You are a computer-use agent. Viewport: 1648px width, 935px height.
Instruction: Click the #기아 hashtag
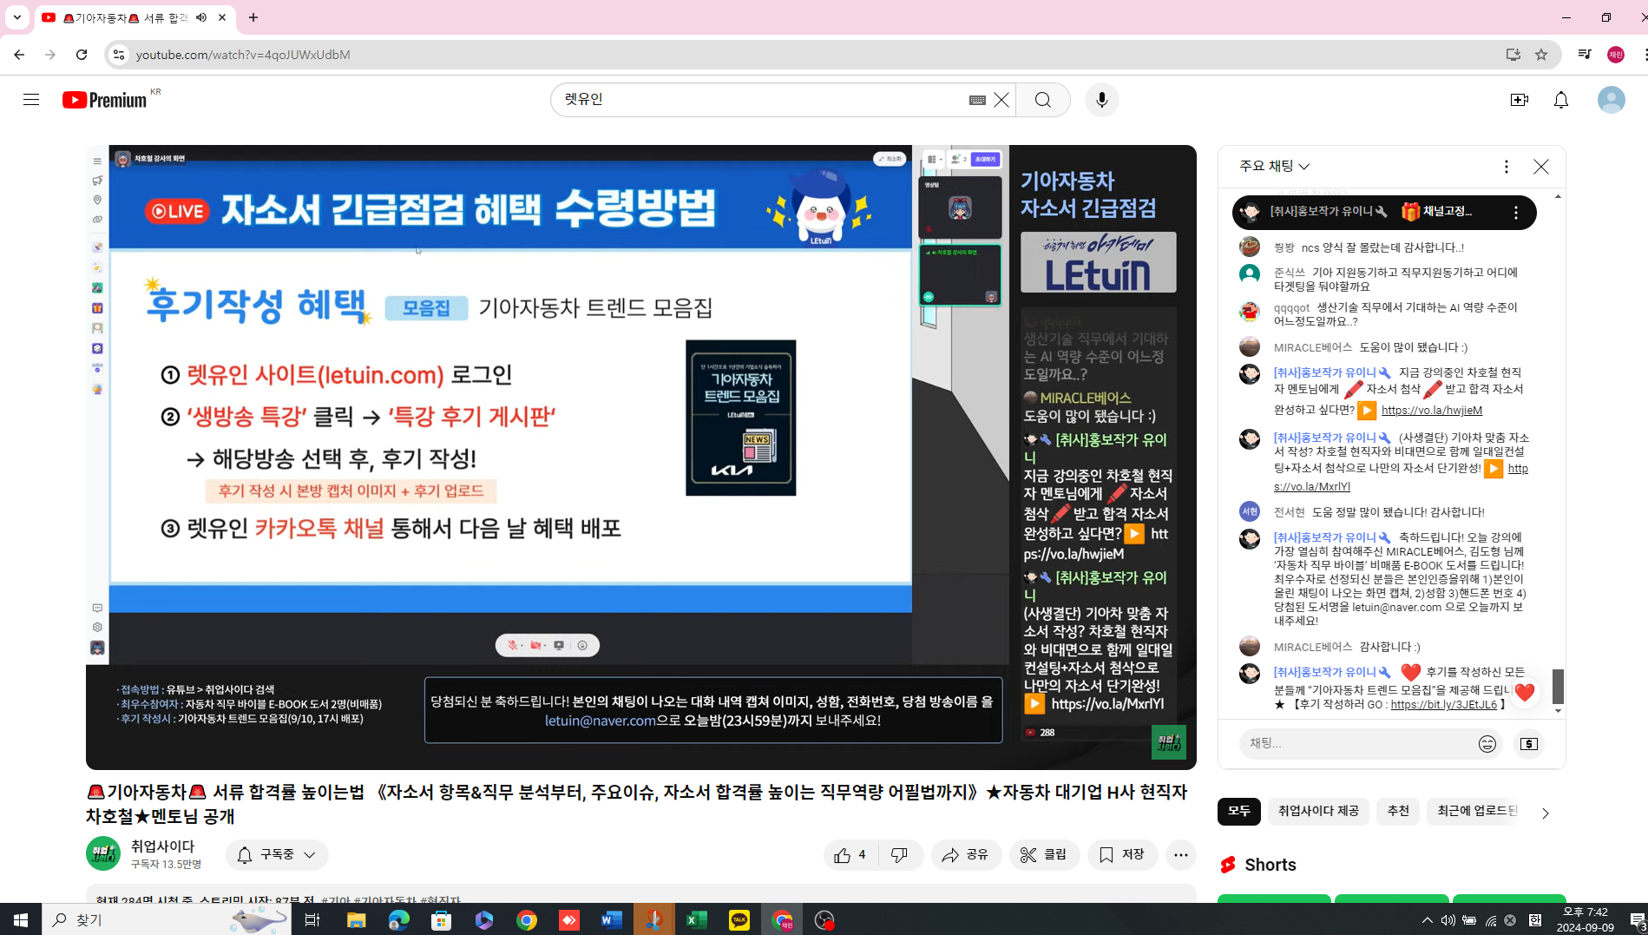click(336, 900)
